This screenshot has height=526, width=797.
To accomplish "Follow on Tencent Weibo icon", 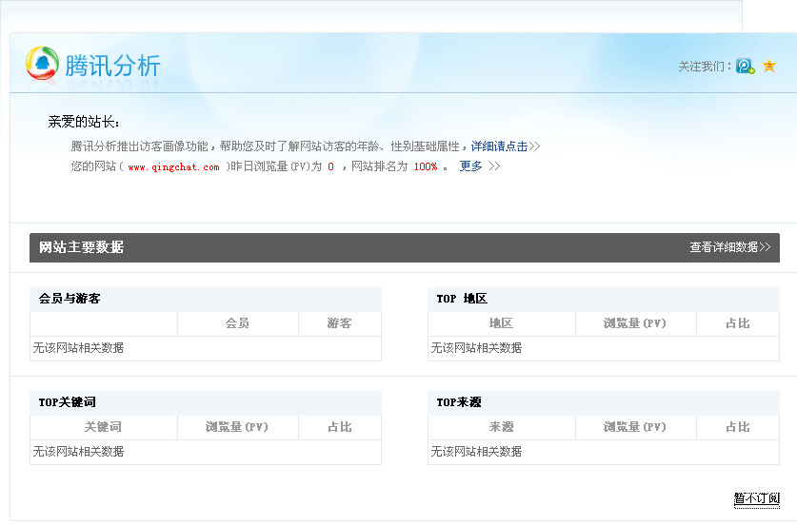I will [x=746, y=66].
